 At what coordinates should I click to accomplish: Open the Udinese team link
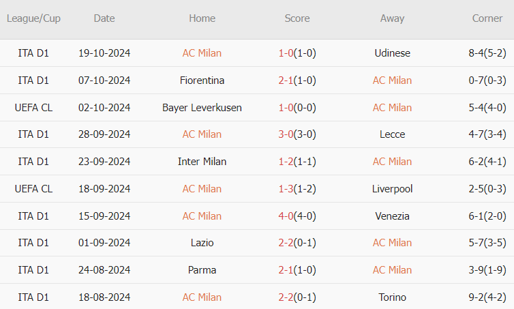point(392,53)
